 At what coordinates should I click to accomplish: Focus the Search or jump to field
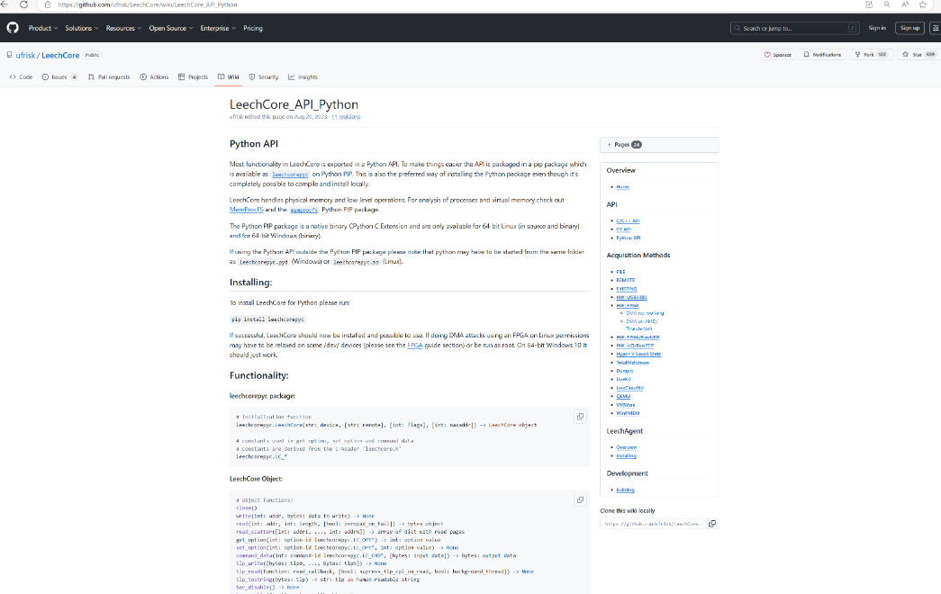(794, 28)
